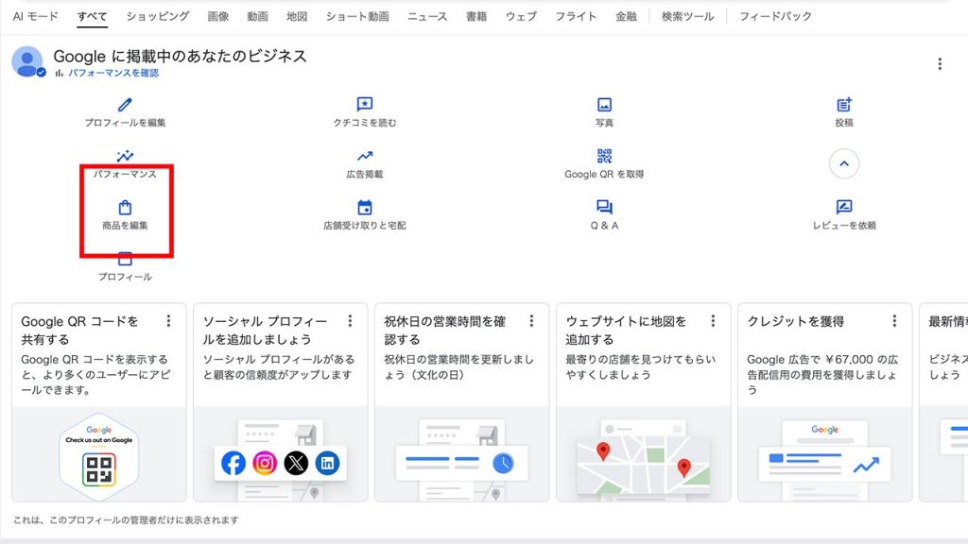Click the フィードバック option

(x=773, y=15)
